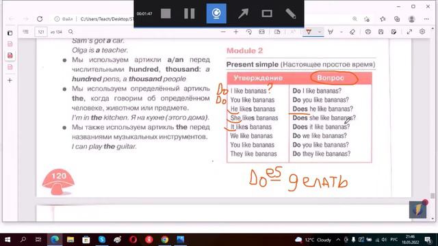The image size is (438, 246).
Task: Add a new vertical tab
Action: (x=10, y=81)
